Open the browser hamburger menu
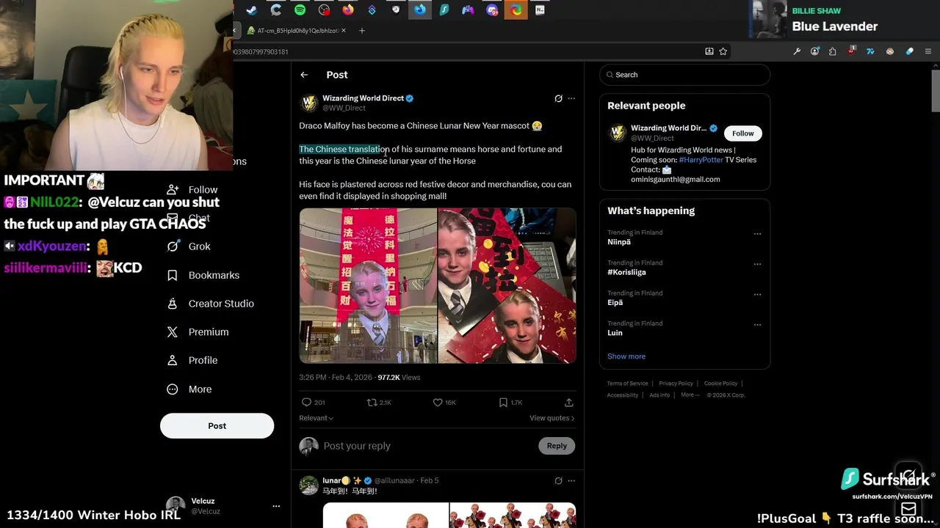The width and height of the screenshot is (940, 528). point(928,51)
